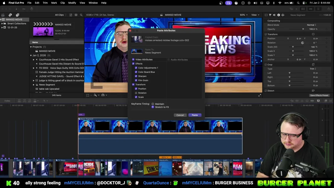Select MANGO MOVIE project thumbnail
Image resolution: width=334 pixels, height=188 pixels.
point(43,29)
